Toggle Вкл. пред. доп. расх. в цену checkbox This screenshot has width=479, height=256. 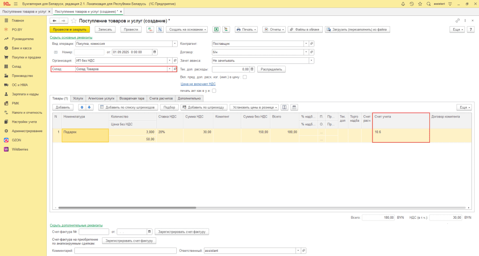pyautogui.click(x=245, y=77)
